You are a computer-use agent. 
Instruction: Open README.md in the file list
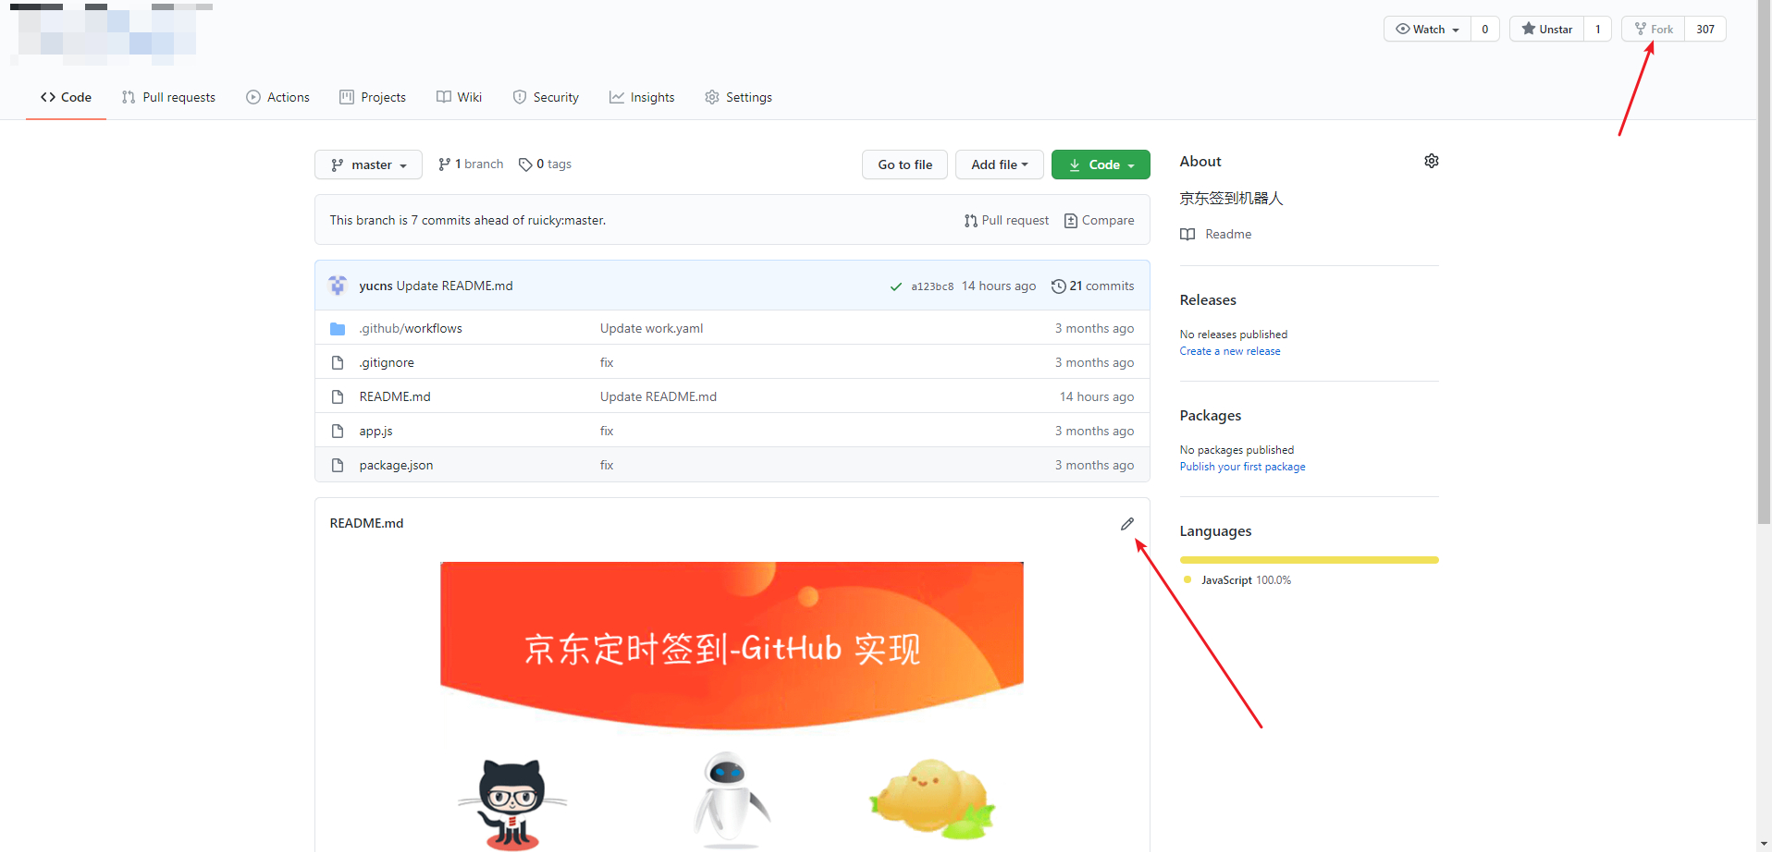(x=395, y=396)
